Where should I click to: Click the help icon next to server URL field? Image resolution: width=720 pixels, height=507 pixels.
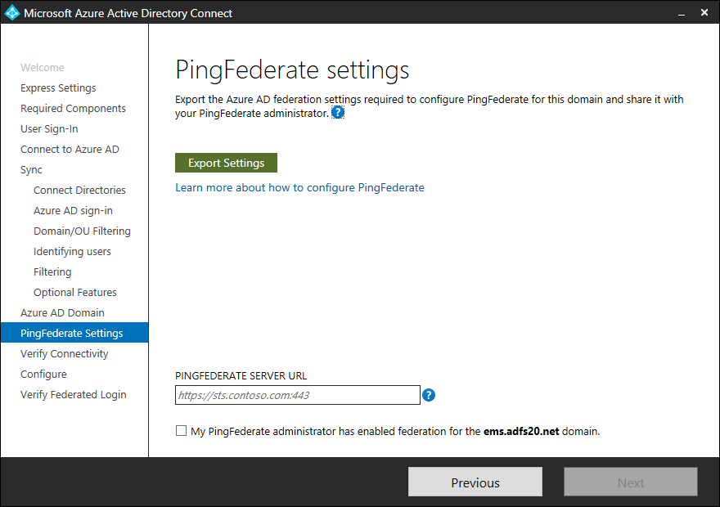[x=428, y=394]
